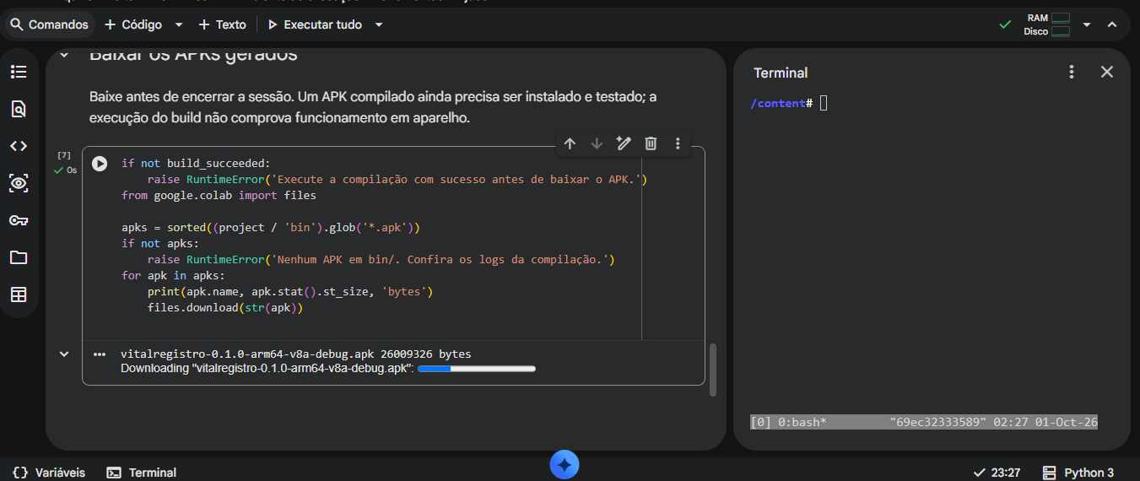The height and width of the screenshot is (481, 1140).
Task: Close the Terminal panel
Action: click(1107, 73)
